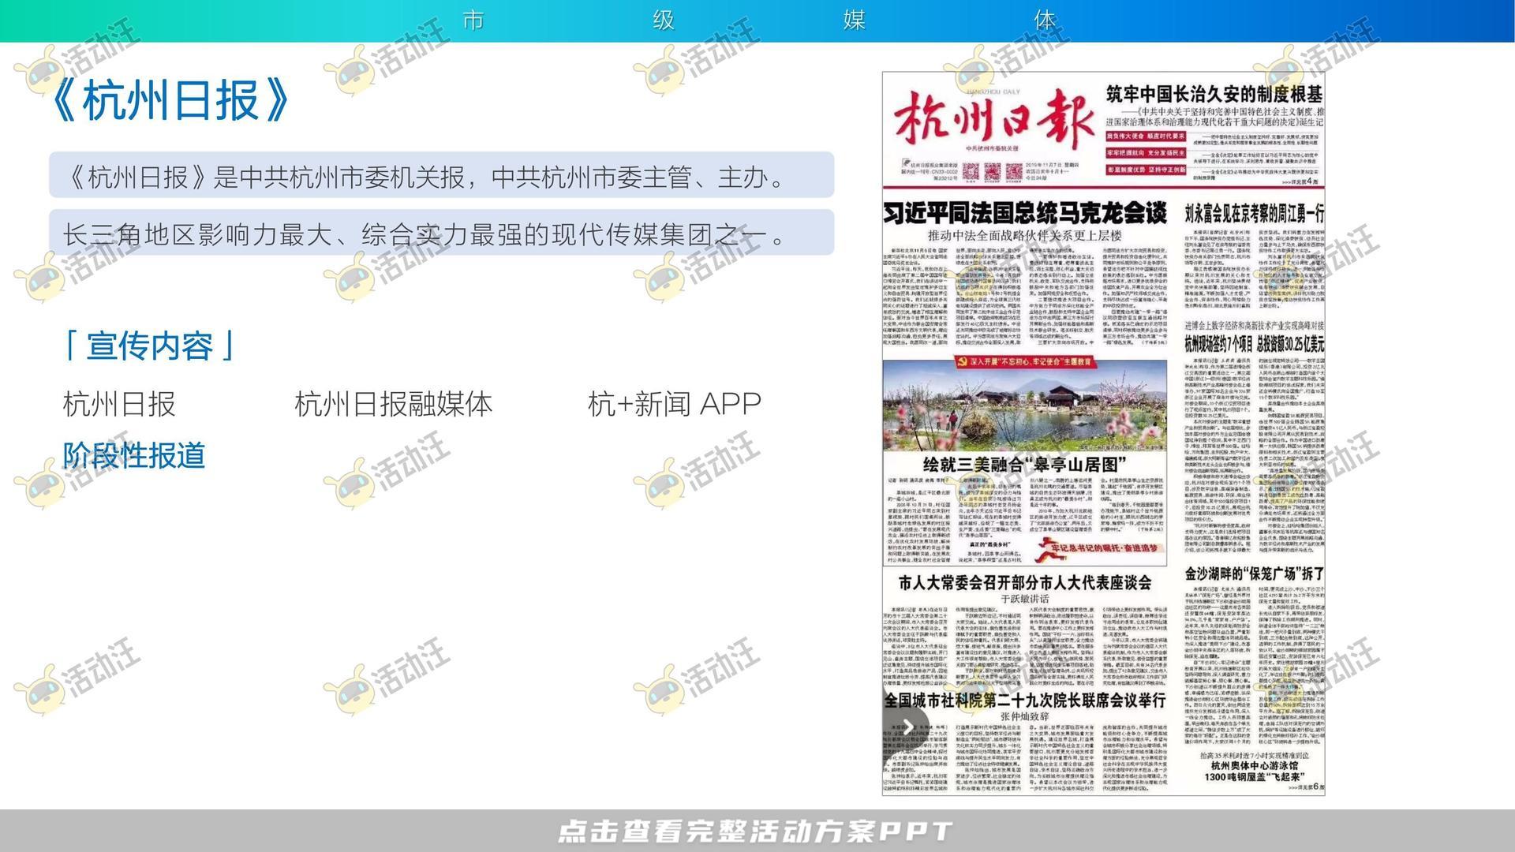Select the text '中共杭州市委机关报' description box

click(441, 175)
